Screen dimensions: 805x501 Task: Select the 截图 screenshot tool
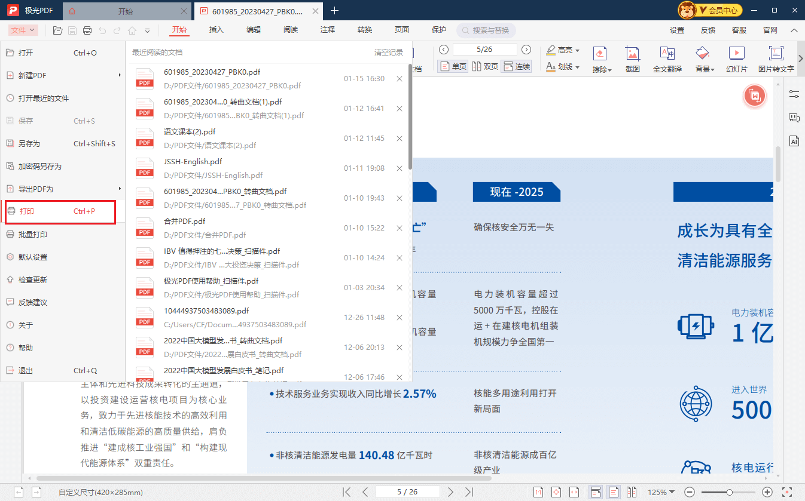(632, 58)
